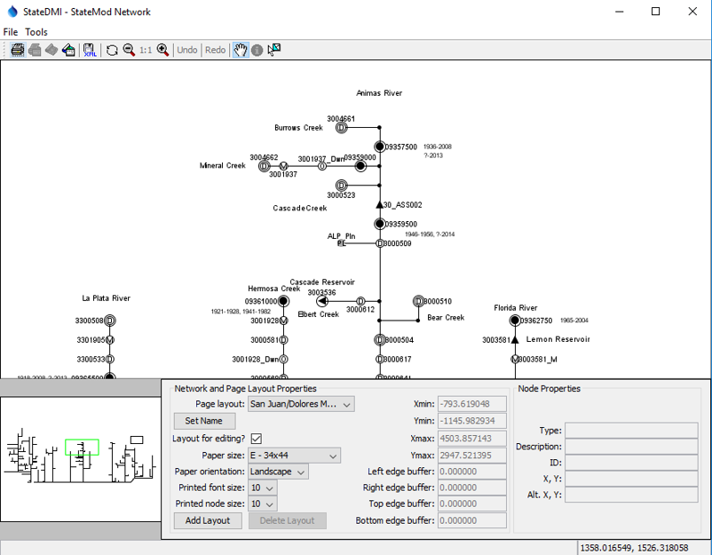Select diversion node 3000510 near Bear Creek

coord(418,301)
